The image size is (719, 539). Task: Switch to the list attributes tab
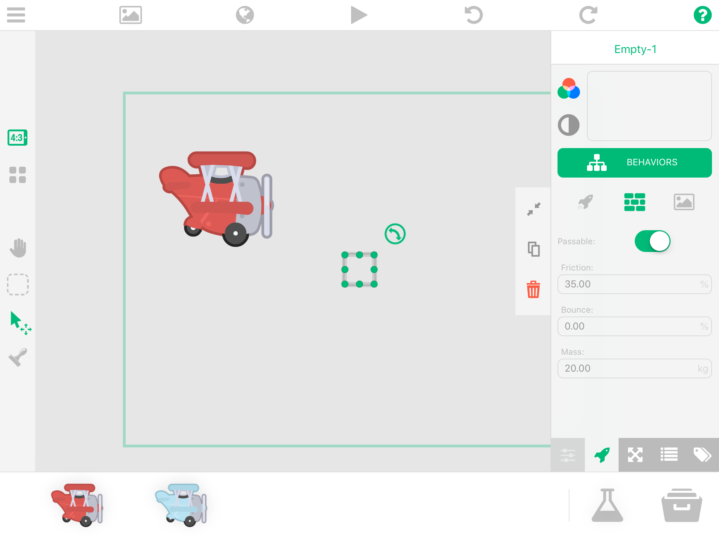click(669, 455)
